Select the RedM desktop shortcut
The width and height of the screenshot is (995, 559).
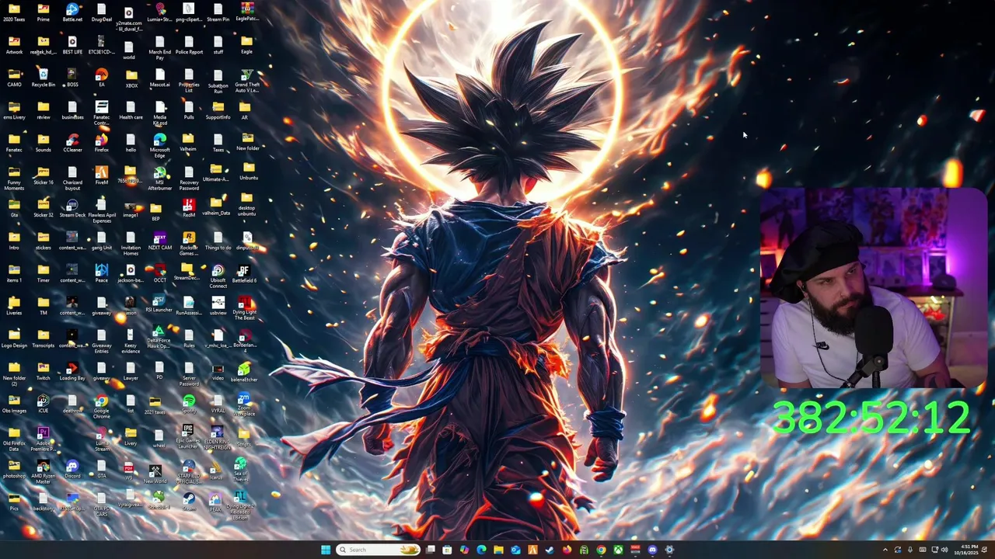coord(189,209)
